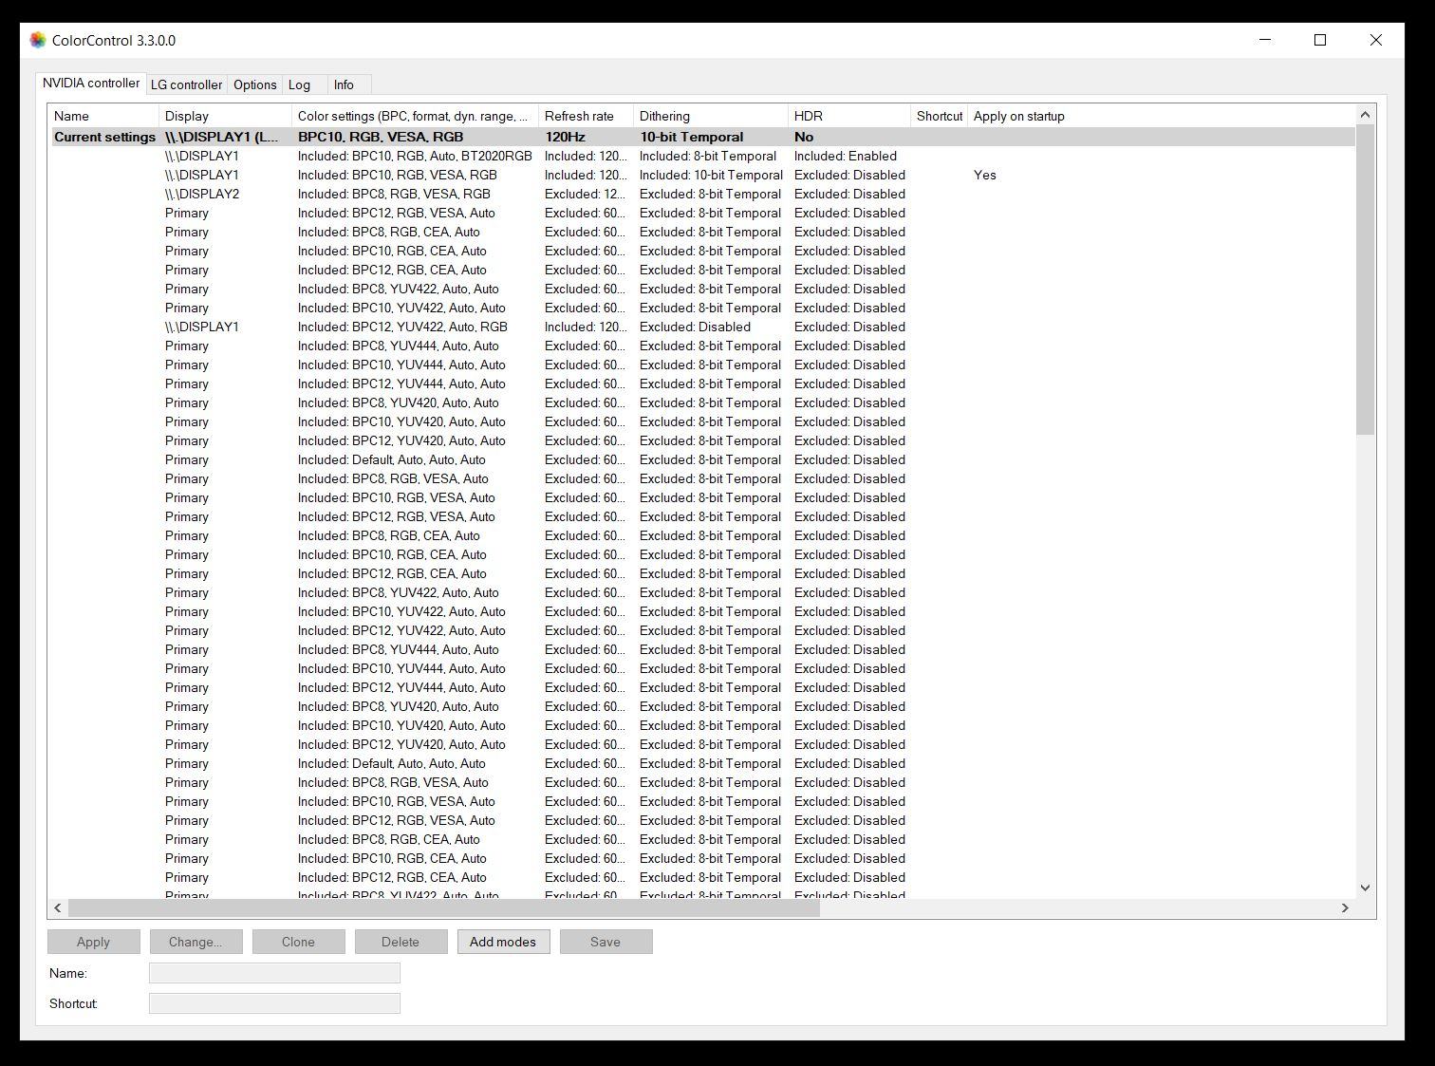Maximize the ColorControl window
Image resolution: width=1435 pixels, height=1066 pixels.
[x=1320, y=40]
